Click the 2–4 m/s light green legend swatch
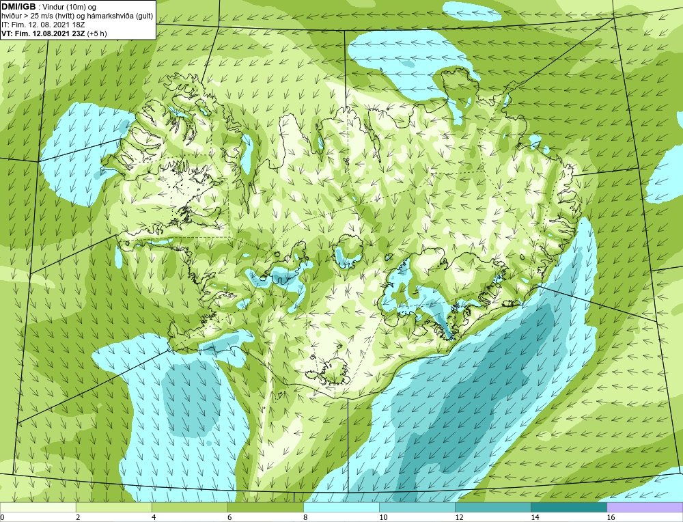Viewport: 683px width, 522px height. (113, 507)
